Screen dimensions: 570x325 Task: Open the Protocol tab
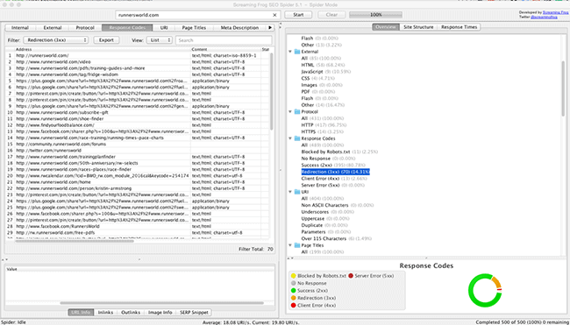[x=85, y=28]
